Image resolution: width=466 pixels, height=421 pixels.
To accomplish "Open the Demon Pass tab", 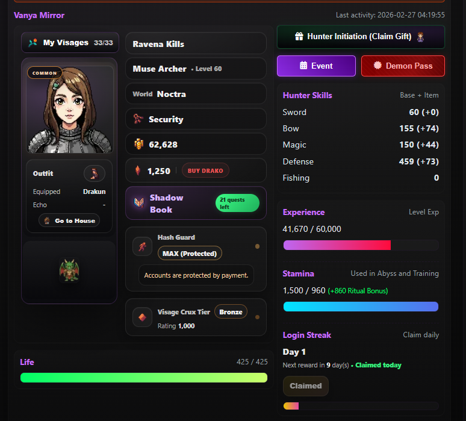I will coord(403,66).
